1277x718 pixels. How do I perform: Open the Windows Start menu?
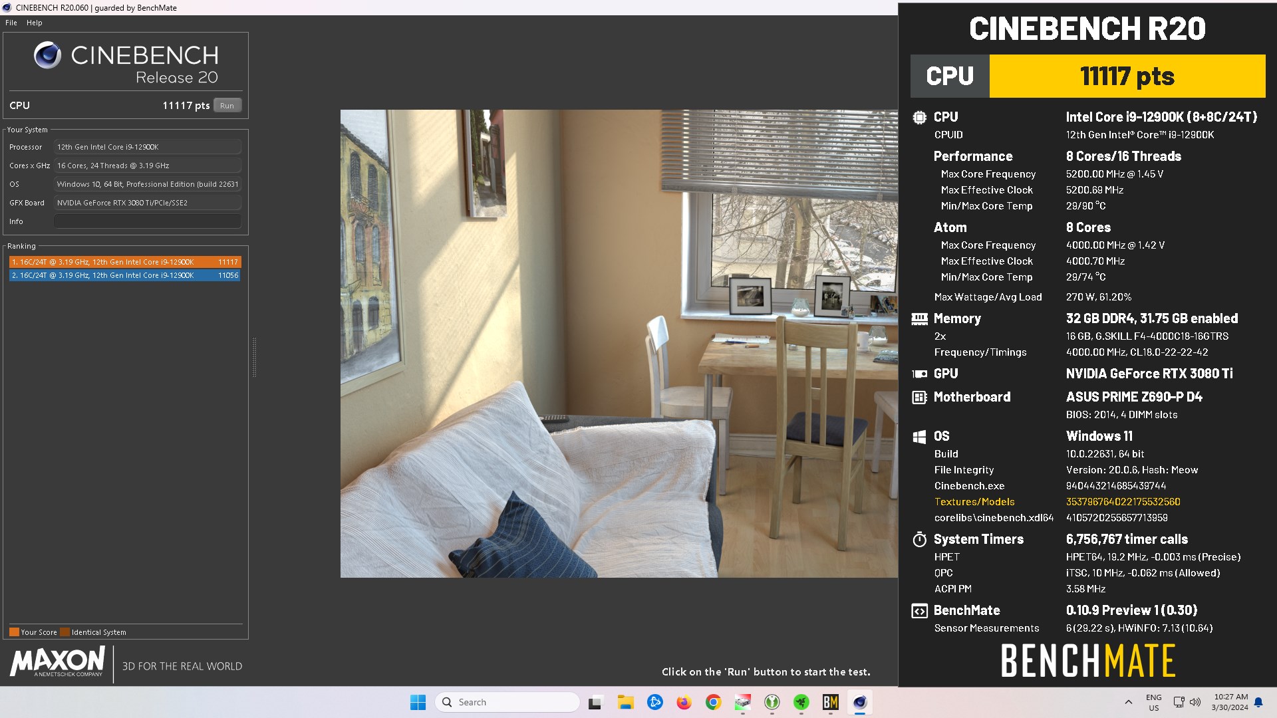tap(418, 702)
